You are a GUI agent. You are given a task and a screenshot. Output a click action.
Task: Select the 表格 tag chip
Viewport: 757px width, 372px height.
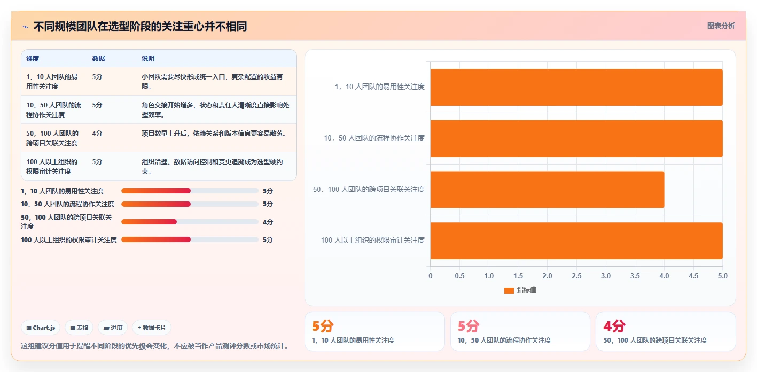(79, 328)
